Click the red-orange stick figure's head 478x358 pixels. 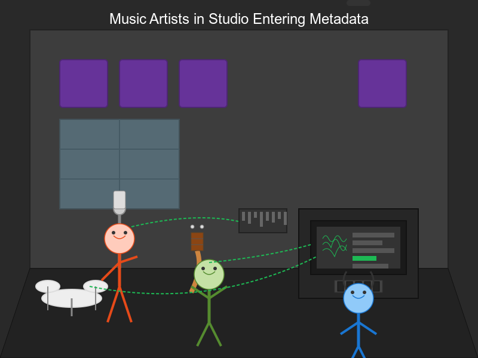click(x=119, y=239)
